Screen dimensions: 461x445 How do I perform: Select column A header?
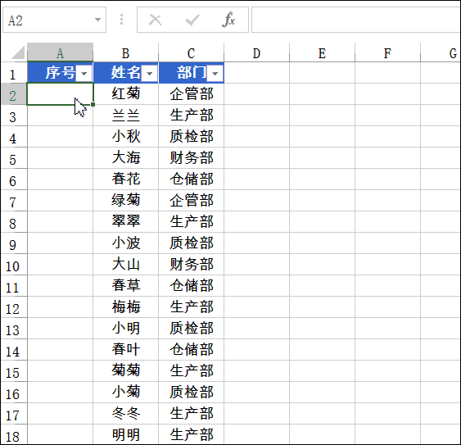point(61,52)
